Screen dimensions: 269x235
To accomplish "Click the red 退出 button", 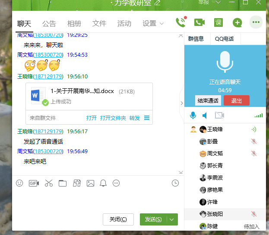I will 236,100.
